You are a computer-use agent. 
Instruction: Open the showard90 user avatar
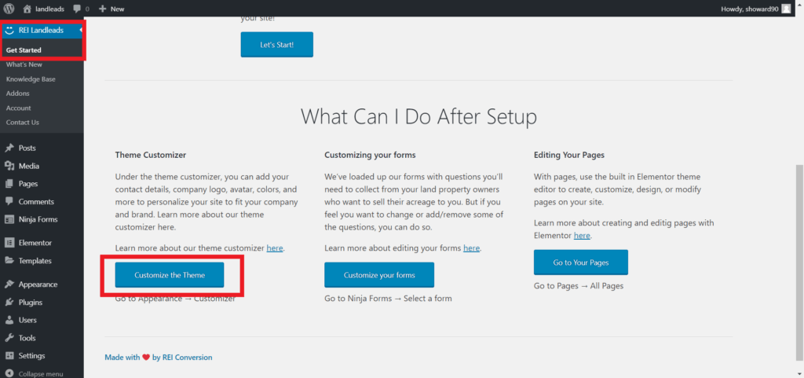click(786, 9)
